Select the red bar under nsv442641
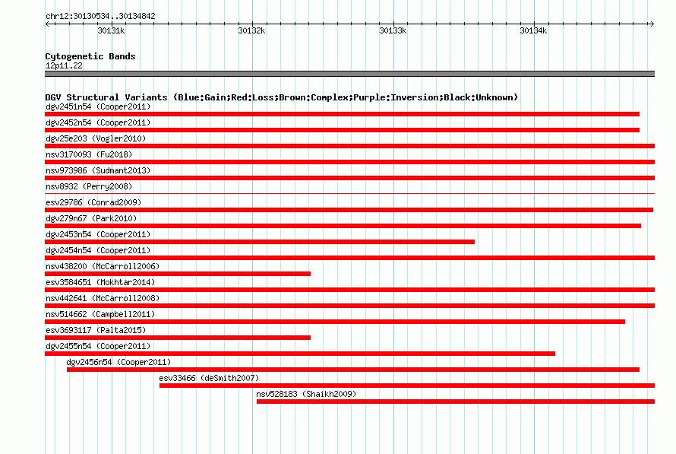676x454 pixels. click(349, 306)
